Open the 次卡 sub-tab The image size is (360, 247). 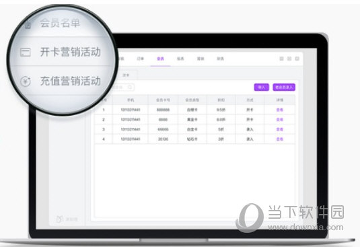tap(126, 75)
